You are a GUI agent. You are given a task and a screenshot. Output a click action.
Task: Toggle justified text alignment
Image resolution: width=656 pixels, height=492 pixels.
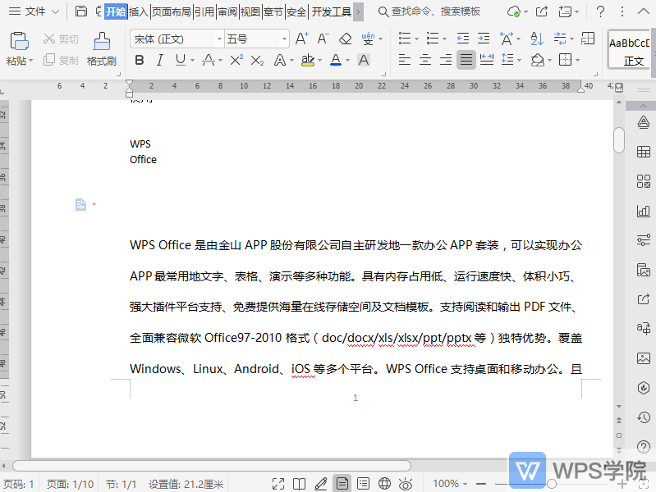click(466, 60)
